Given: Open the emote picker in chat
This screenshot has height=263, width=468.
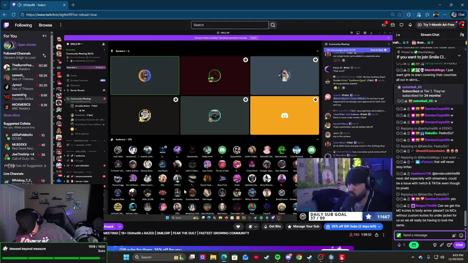Looking at the screenshot, I should coord(461,235).
